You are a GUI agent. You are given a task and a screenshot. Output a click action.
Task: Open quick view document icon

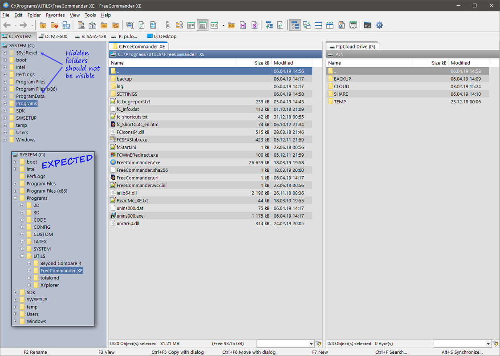pos(341,25)
